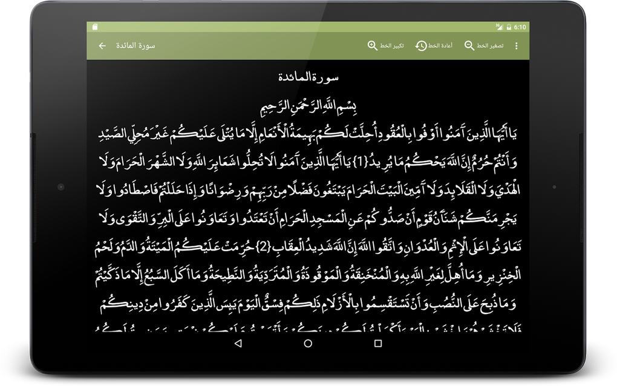617x386 pixels.
Task: Tap the signal strength status icon
Action: (499, 27)
